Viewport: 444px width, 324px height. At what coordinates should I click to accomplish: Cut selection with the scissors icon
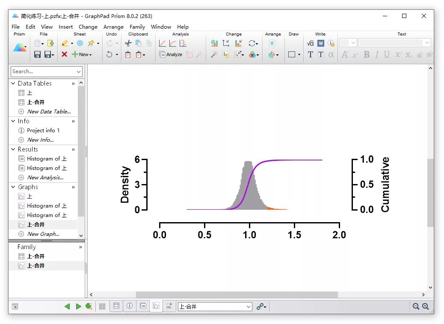[128, 43]
